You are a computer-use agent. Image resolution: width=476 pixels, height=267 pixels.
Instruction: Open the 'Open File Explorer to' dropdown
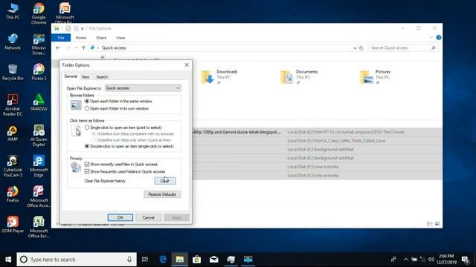143,88
